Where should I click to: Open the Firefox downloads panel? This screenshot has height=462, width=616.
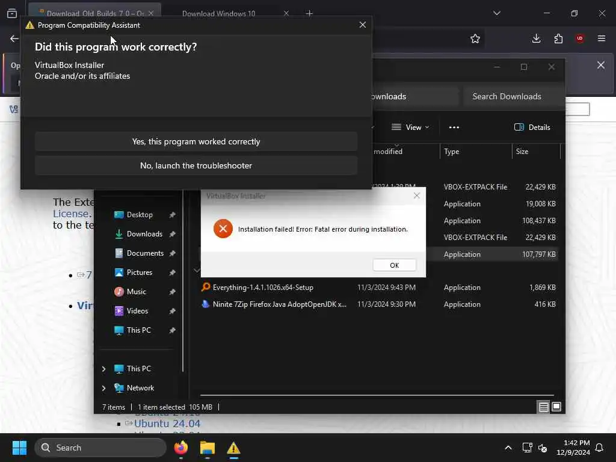pyautogui.click(x=536, y=38)
